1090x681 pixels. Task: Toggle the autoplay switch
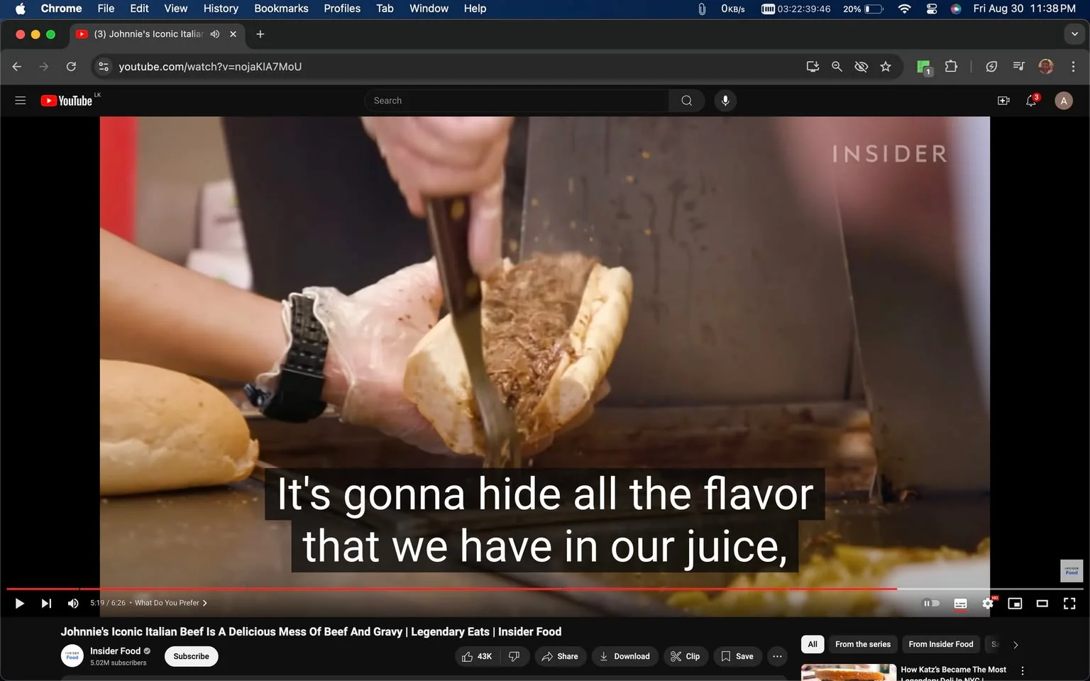tap(931, 603)
